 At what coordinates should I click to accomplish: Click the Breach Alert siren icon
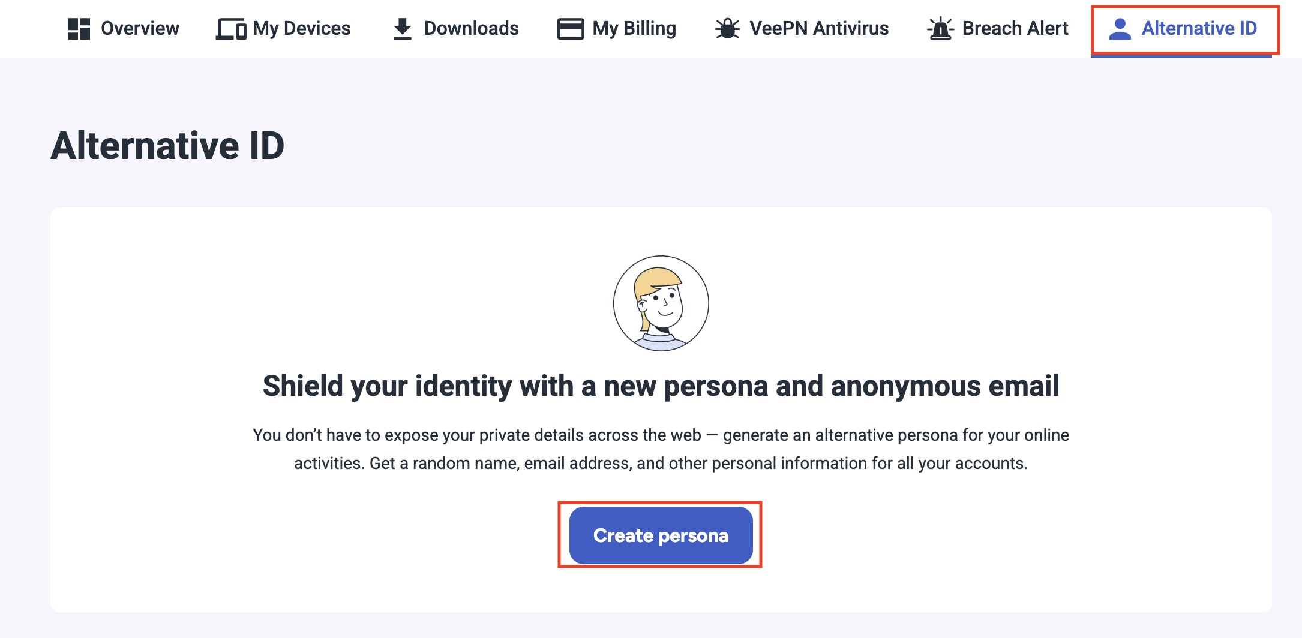[x=940, y=29]
